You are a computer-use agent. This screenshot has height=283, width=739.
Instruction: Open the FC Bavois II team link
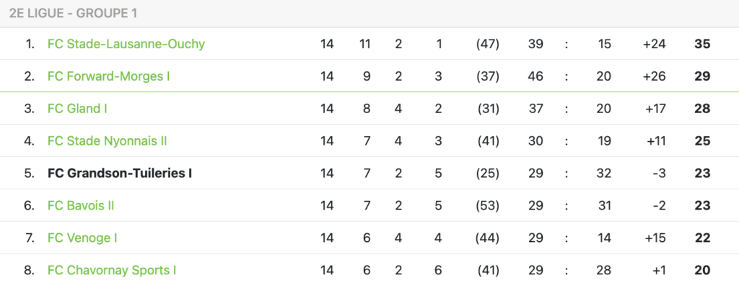point(81,206)
